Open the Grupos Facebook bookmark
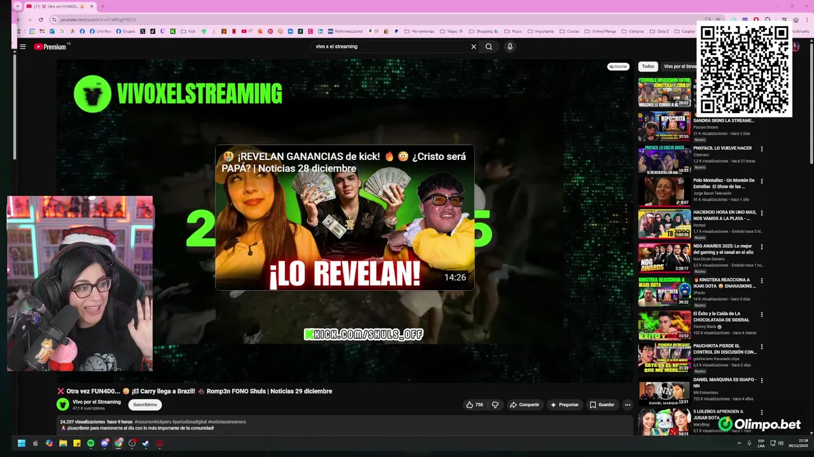814x457 pixels. coord(125,31)
